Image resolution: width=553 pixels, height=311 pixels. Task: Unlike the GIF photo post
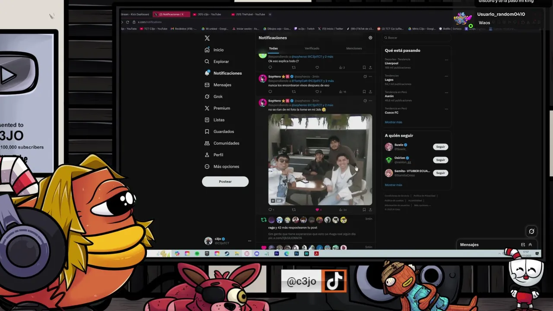318,210
